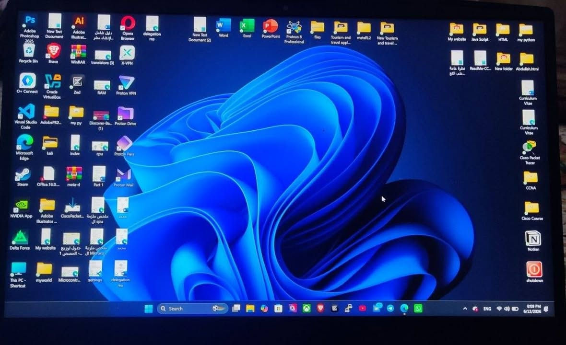The image size is (566, 345).
Task: Open the Excel desktop icon
Action: click(x=247, y=28)
